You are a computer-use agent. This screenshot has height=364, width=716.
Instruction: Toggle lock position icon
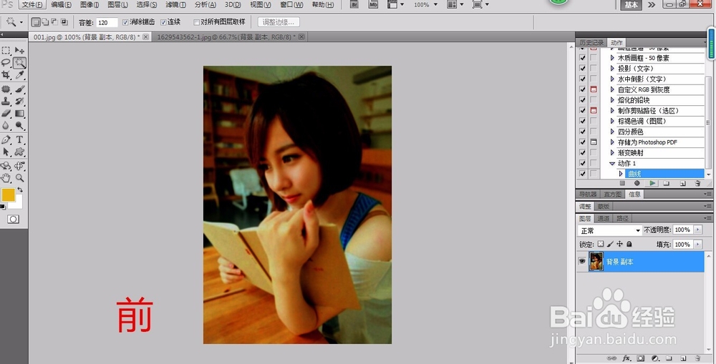coord(619,245)
